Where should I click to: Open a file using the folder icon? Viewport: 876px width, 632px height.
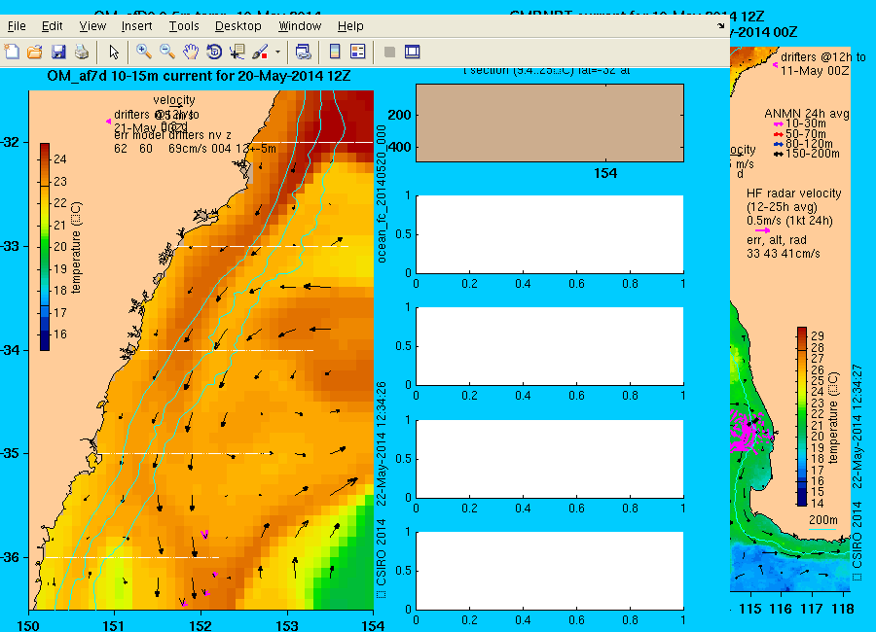click(x=35, y=52)
